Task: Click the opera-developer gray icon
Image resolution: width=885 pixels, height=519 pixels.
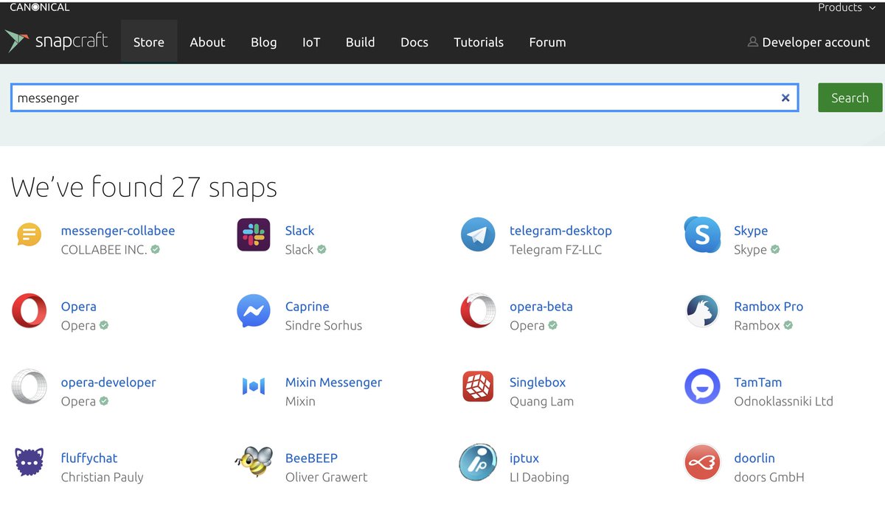Action: coord(29,386)
